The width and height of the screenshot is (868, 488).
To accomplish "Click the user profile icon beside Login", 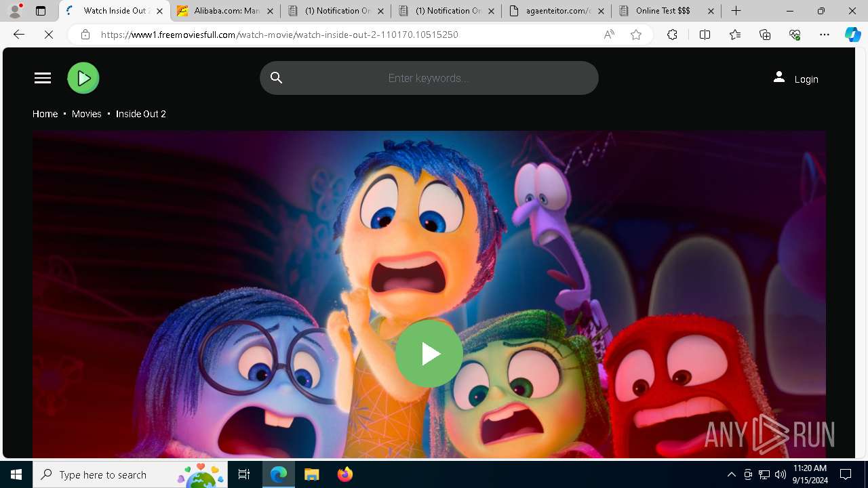I will click(779, 77).
